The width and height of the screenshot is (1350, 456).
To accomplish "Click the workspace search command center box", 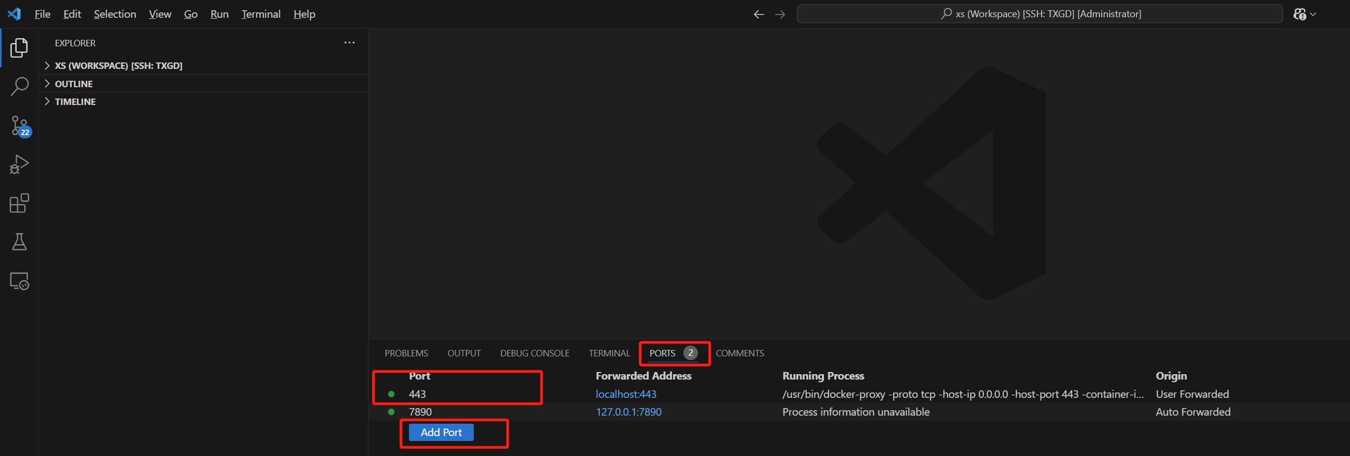I will (x=1040, y=14).
